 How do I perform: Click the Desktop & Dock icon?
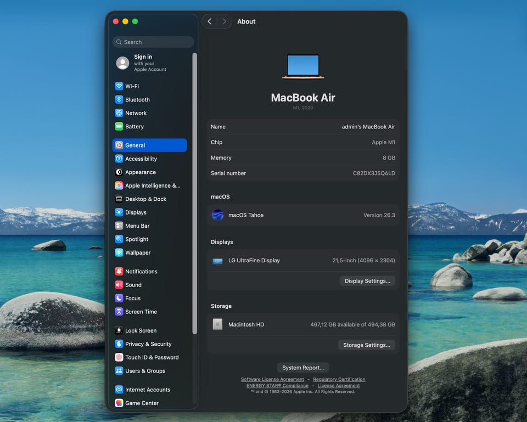pyautogui.click(x=119, y=199)
